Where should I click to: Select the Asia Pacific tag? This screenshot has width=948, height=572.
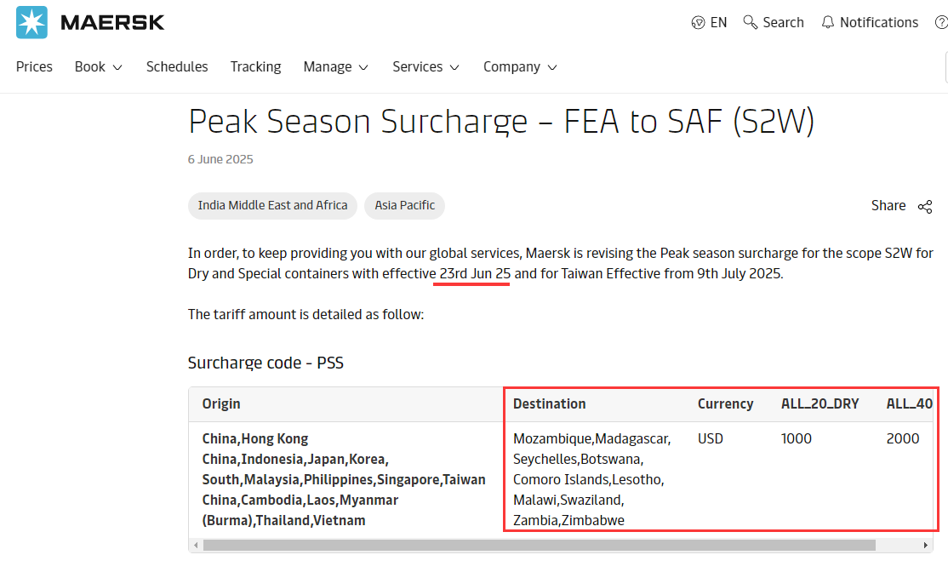point(404,205)
